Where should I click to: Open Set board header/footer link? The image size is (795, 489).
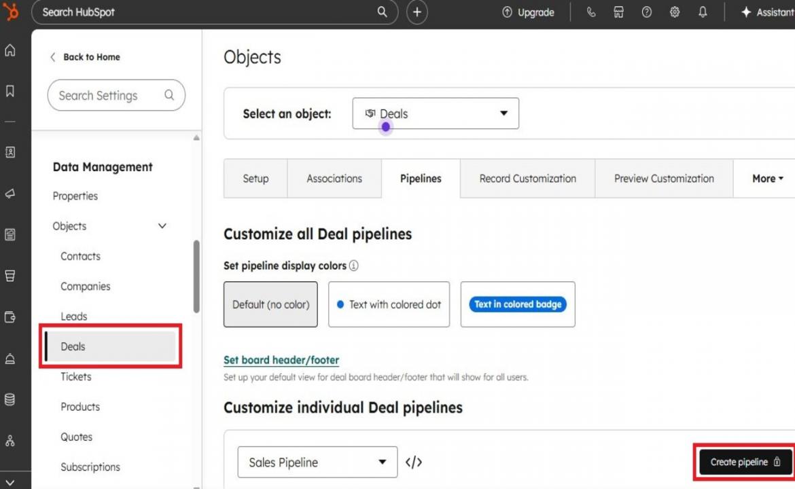(281, 360)
